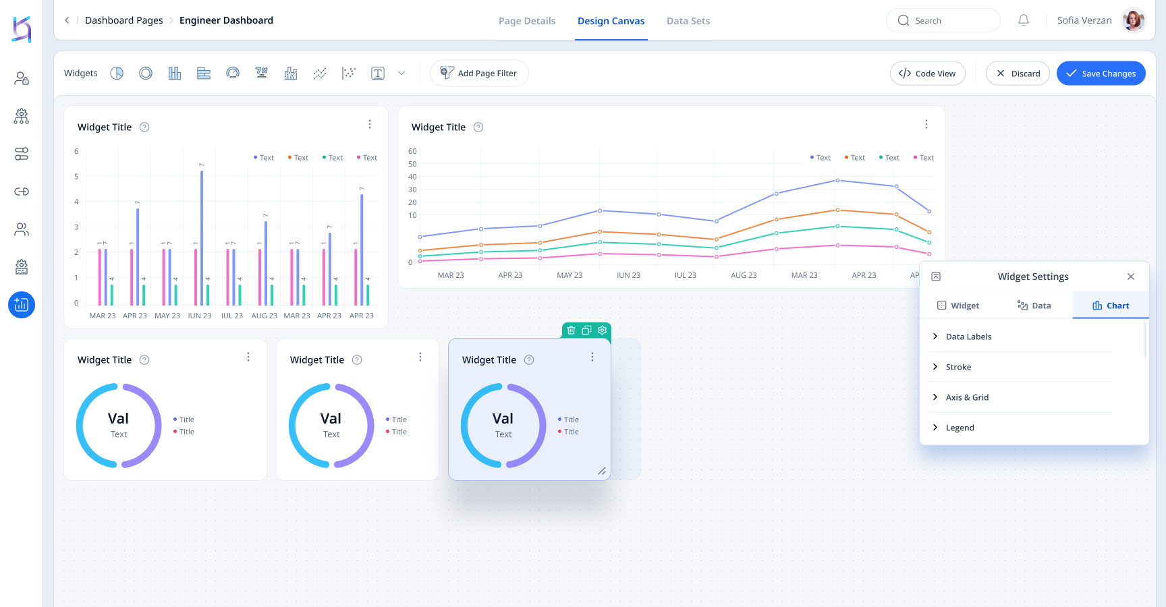
Task: Select the horizontal bar chart widget icon
Action: pyautogui.click(x=204, y=74)
